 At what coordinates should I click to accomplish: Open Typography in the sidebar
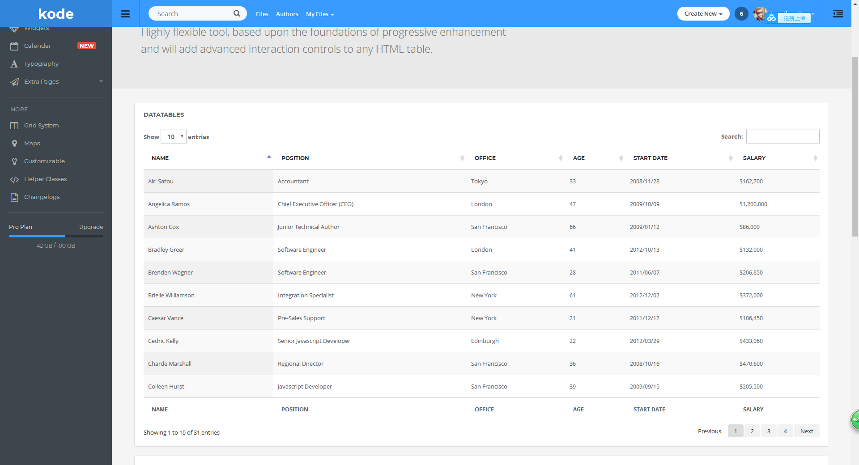click(x=42, y=64)
